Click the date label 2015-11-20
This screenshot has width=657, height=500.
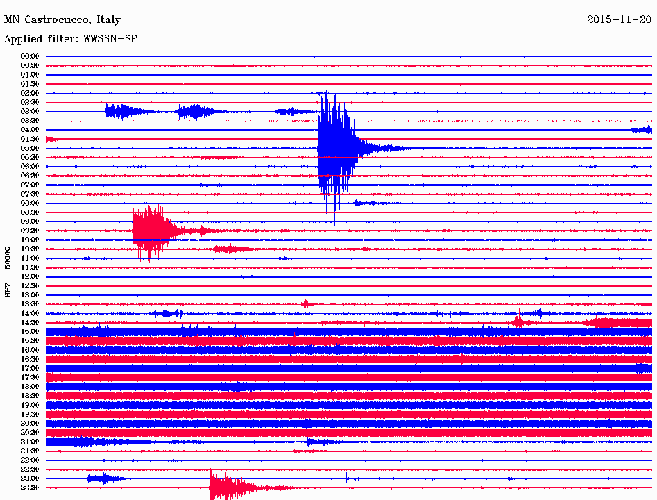pos(619,19)
